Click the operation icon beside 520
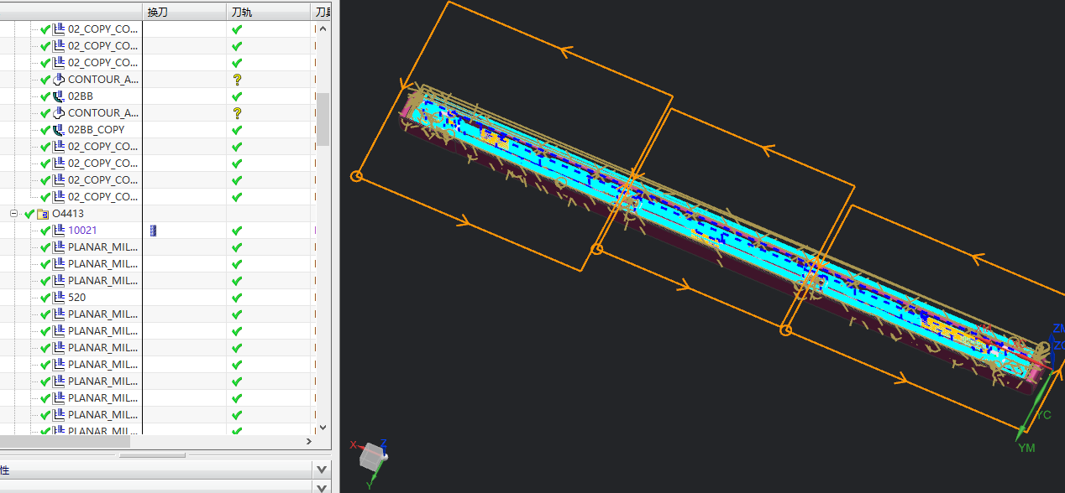This screenshot has height=493, width=1065. 58,298
